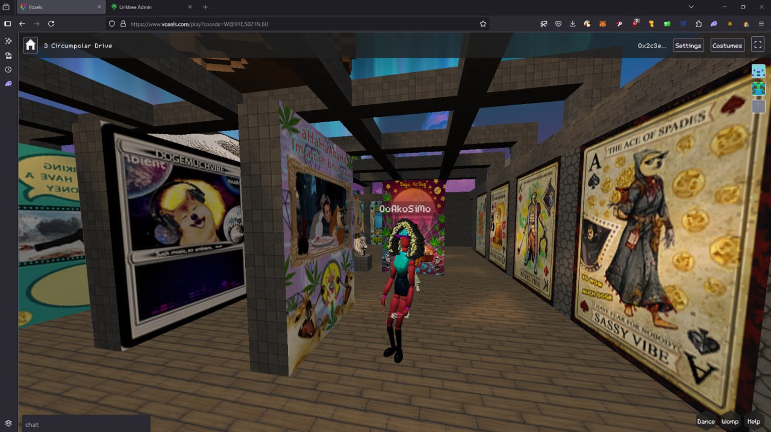Close the Voxels tab
Screen dimensions: 771x432
pos(99,7)
